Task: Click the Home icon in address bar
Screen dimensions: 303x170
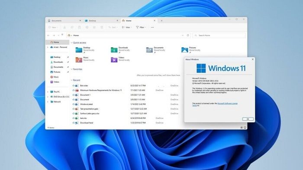Action: click(69, 36)
